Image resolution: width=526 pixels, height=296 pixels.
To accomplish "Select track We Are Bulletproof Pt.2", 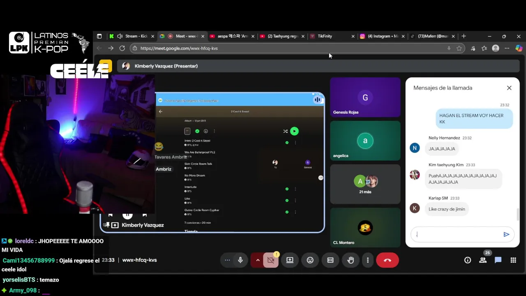I will pos(200,152).
